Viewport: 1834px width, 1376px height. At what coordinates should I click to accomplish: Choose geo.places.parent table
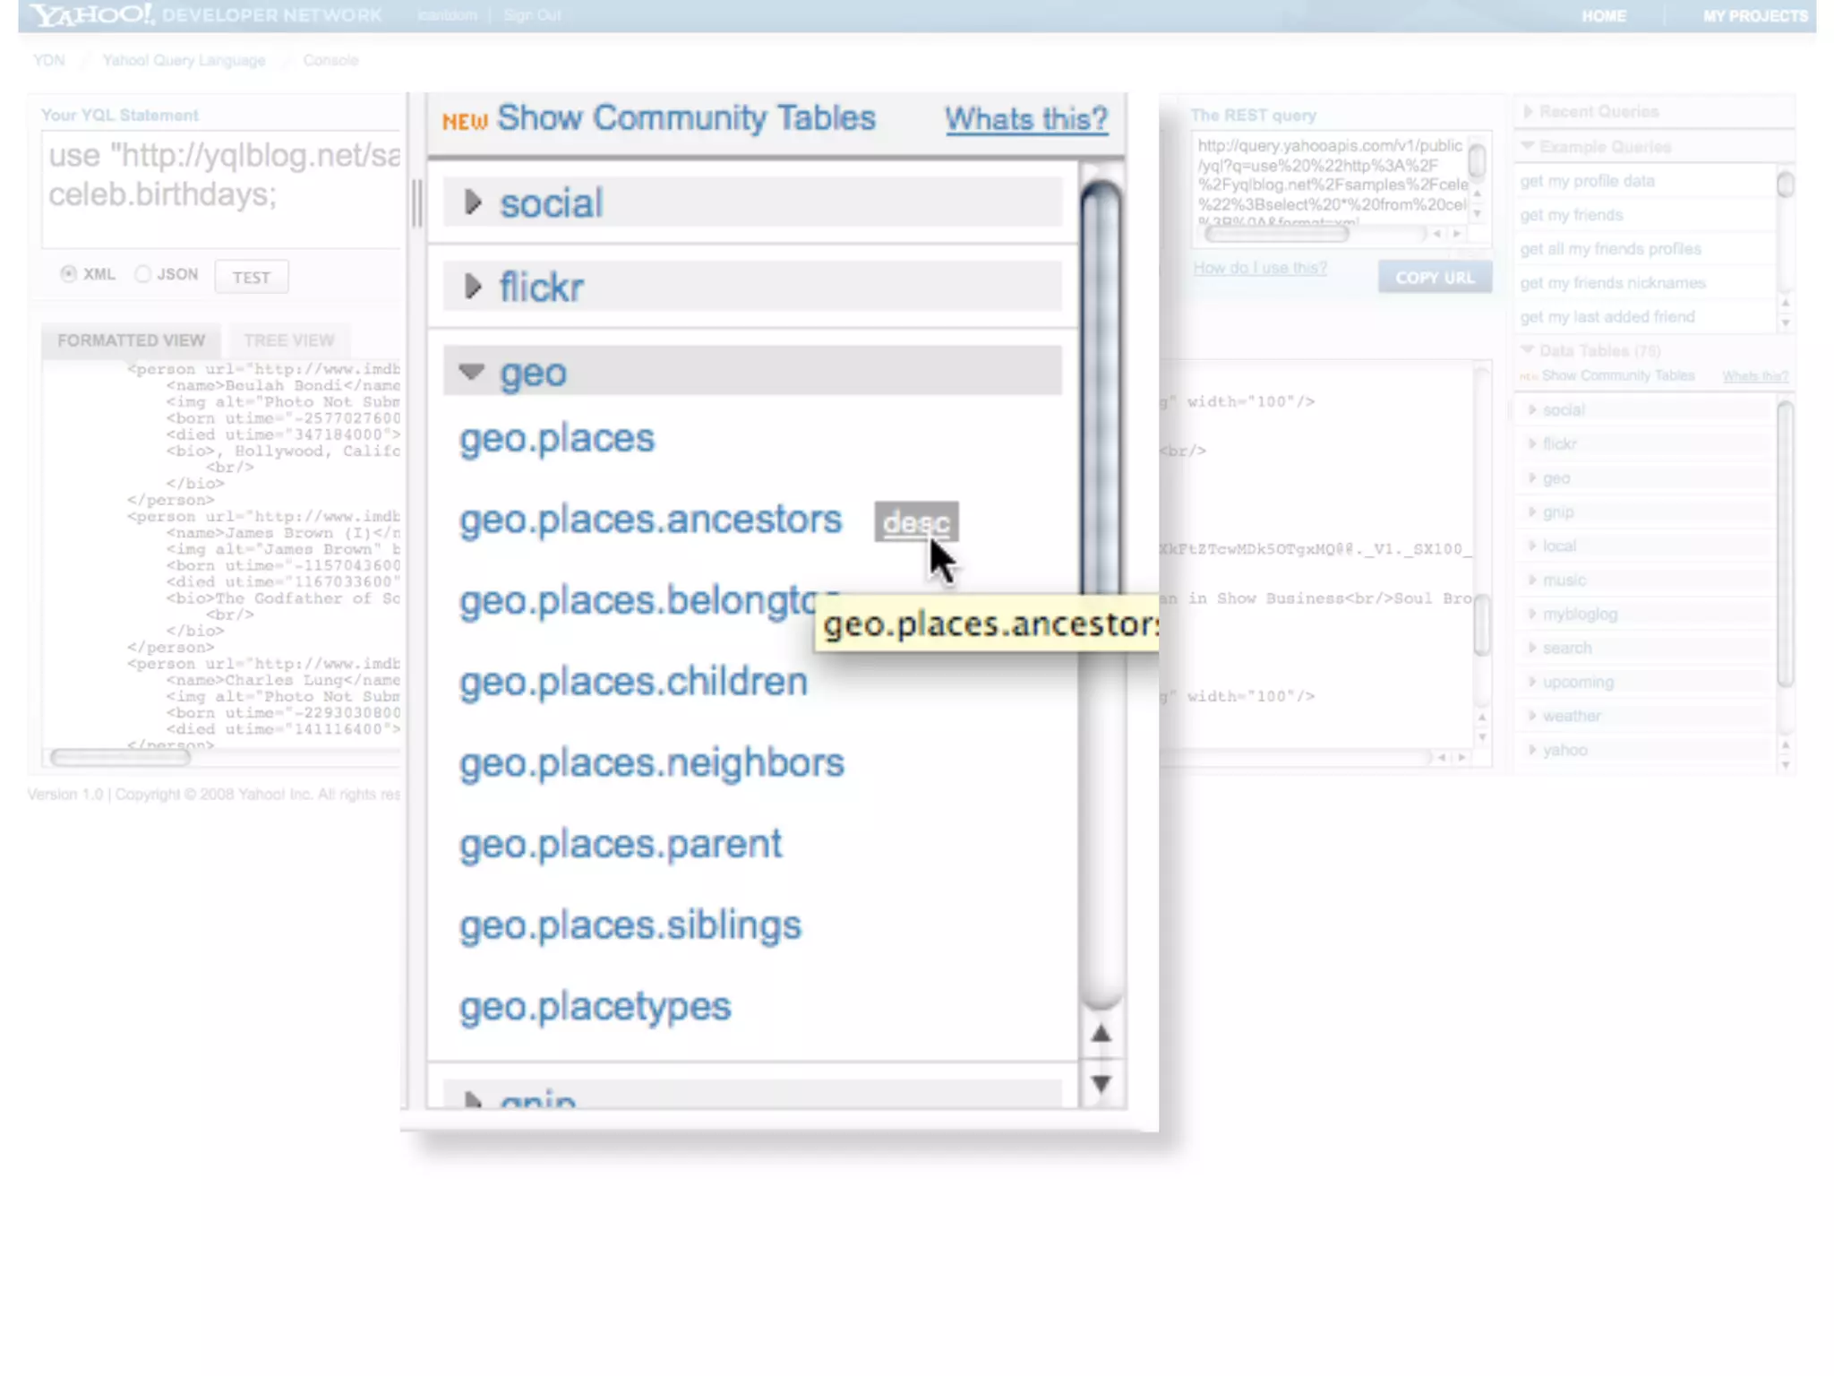tap(621, 845)
